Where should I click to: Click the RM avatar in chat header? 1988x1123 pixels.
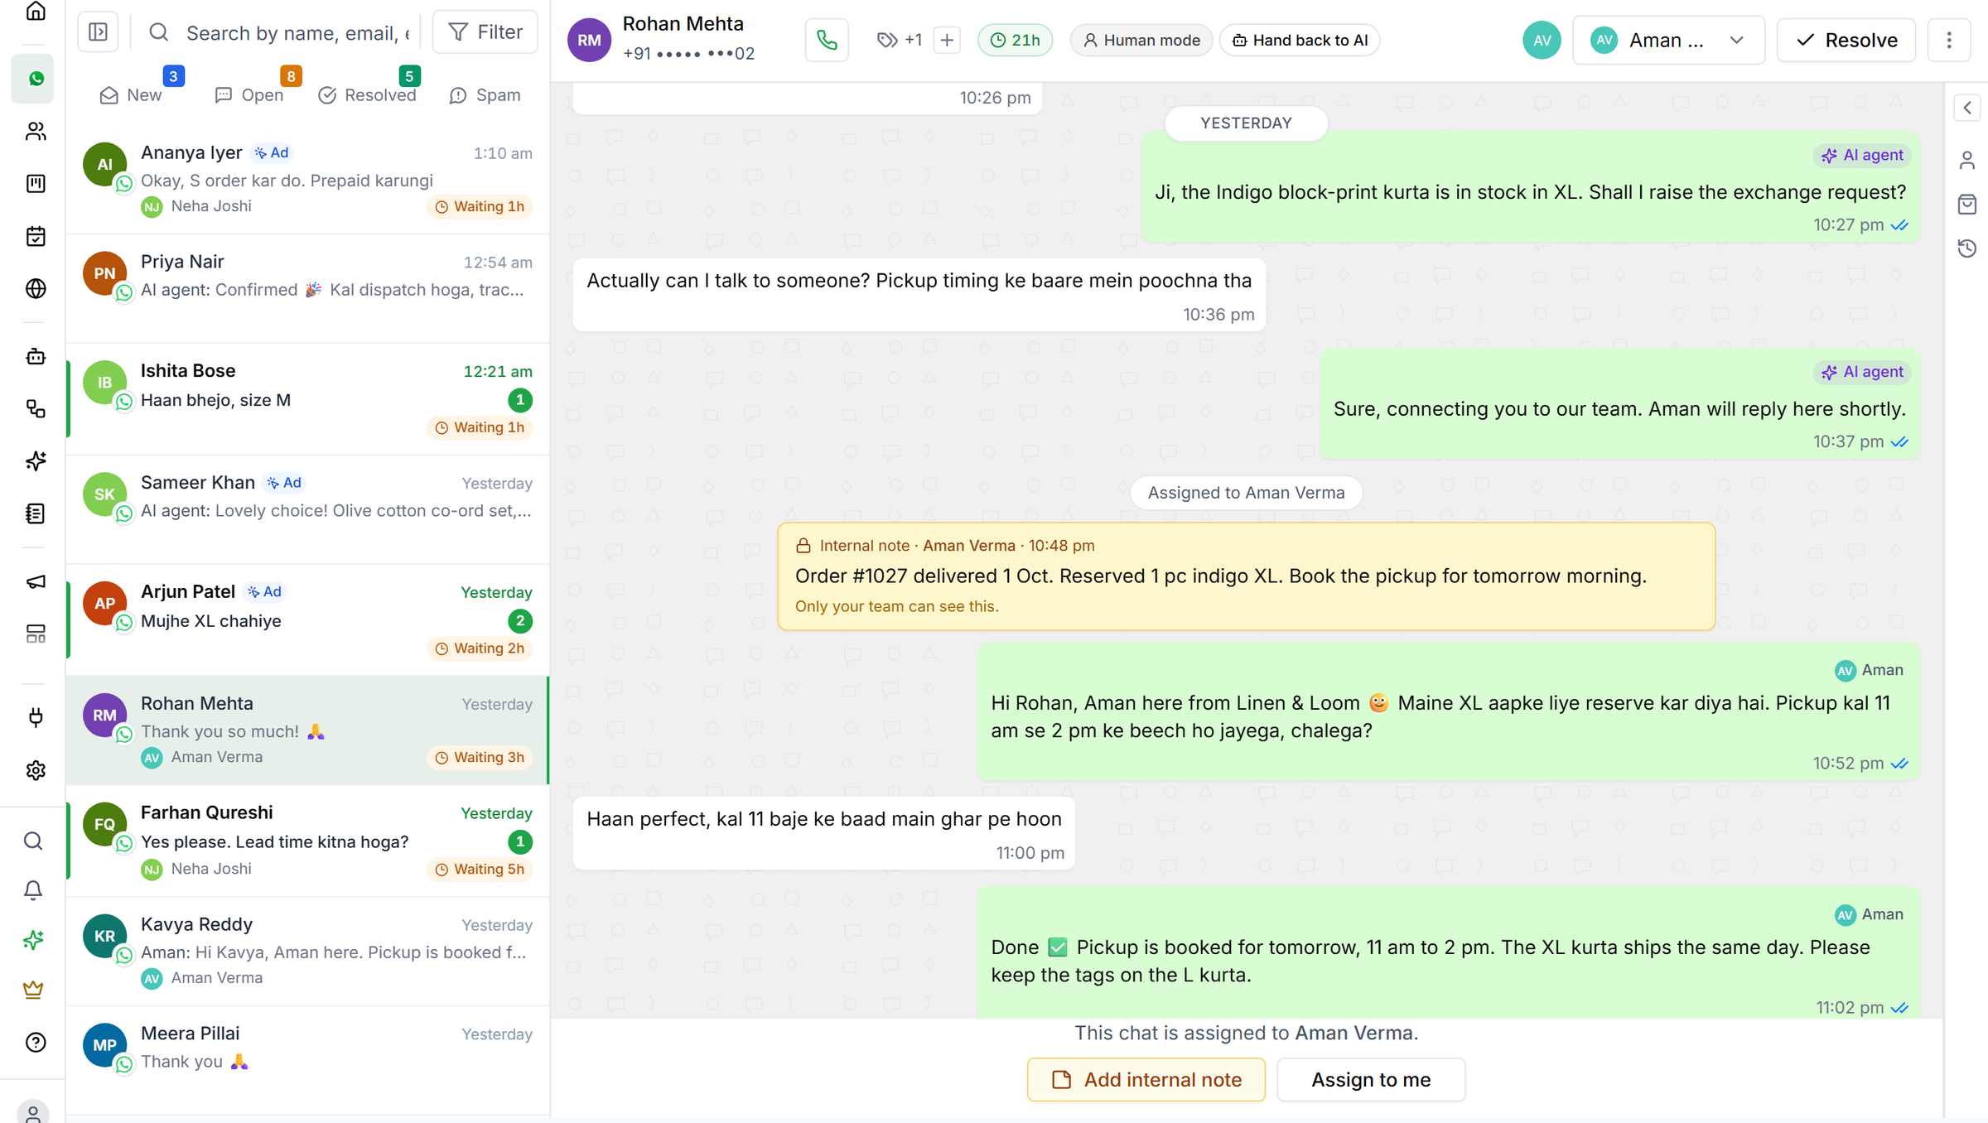[589, 40]
